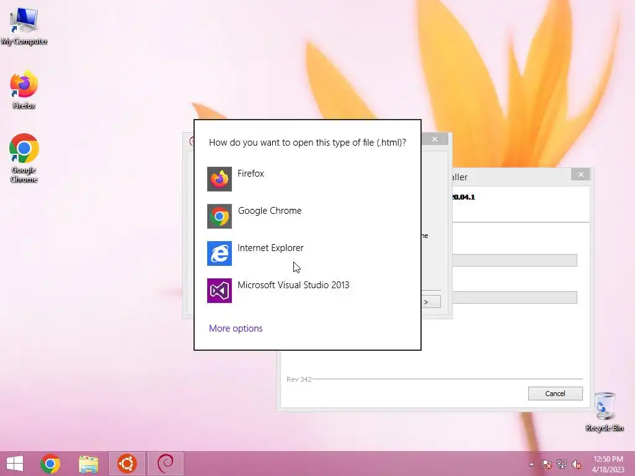Click the More options link
The height and width of the screenshot is (476, 635).
point(236,328)
